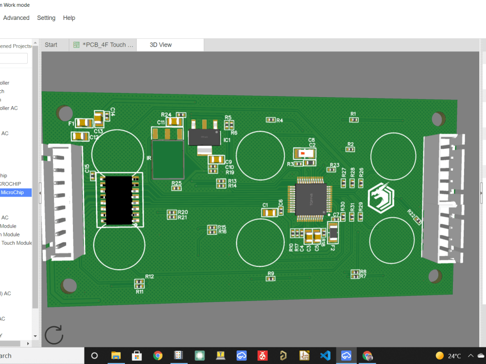The height and width of the screenshot is (364, 486).
Task: Open File Explorer from the taskbar
Action: 116,355
